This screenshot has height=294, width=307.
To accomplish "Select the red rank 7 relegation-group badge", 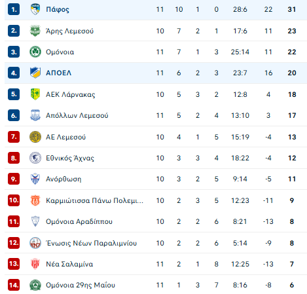I will pyautogui.click(x=14, y=137).
